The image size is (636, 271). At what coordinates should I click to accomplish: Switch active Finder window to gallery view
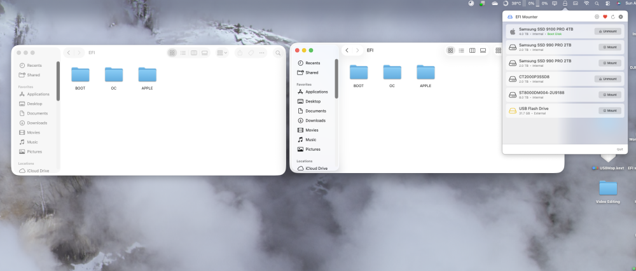[x=483, y=50]
